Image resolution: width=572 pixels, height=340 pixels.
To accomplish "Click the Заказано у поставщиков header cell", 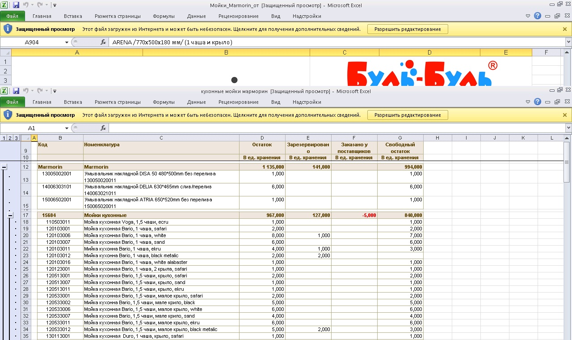I will pos(354,148).
